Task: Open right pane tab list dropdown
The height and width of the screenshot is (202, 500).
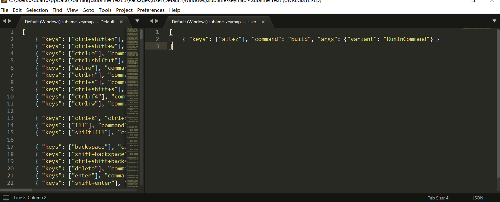Action: pos(495,21)
